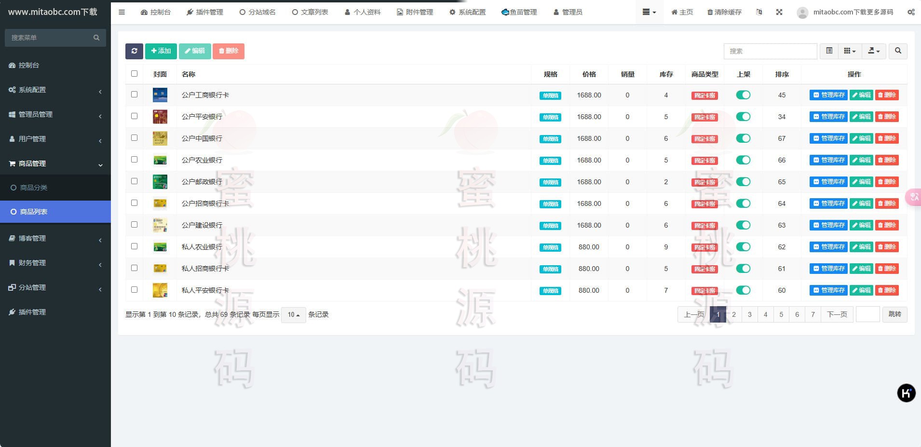Toggle the table view list icon
Viewport: 921px width, 447px height.
click(x=829, y=51)
